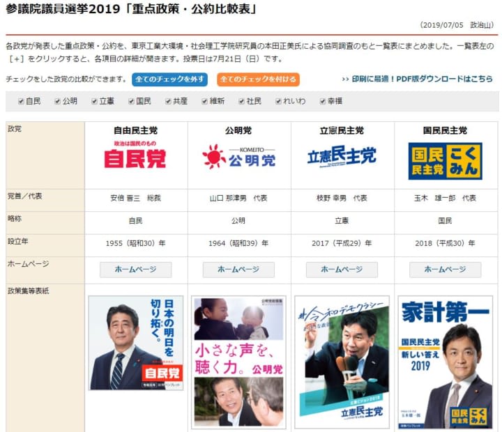Open 自民党 policy pamphlet cover

click(x=136, y=343)
